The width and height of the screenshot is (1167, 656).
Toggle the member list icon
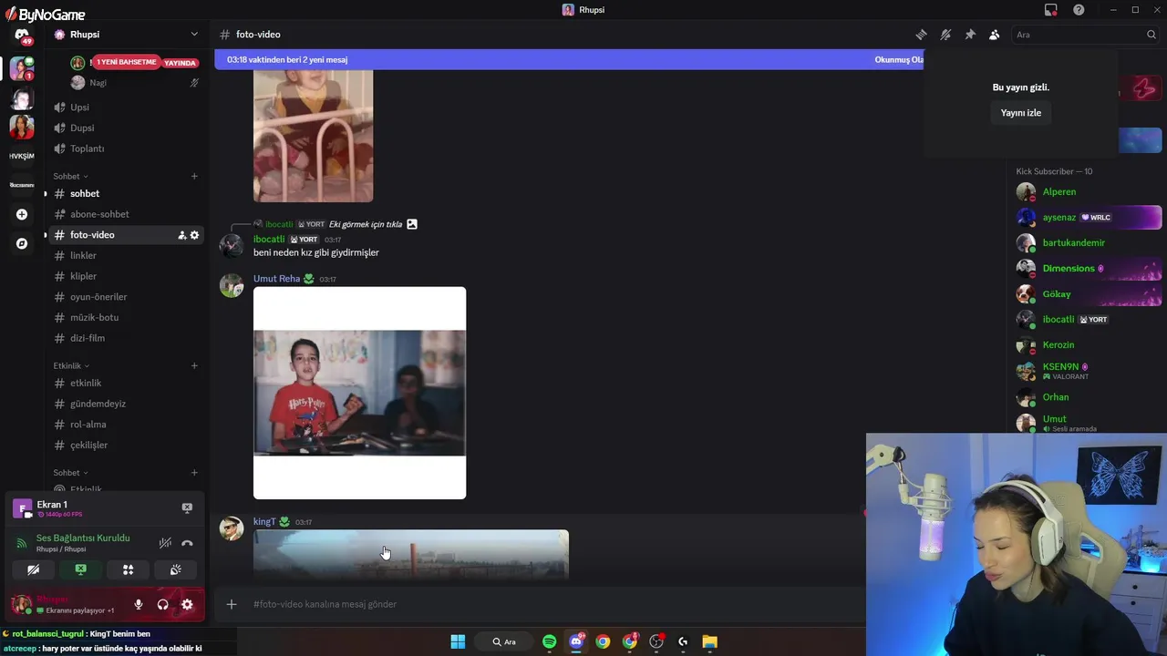click(995, 35)
